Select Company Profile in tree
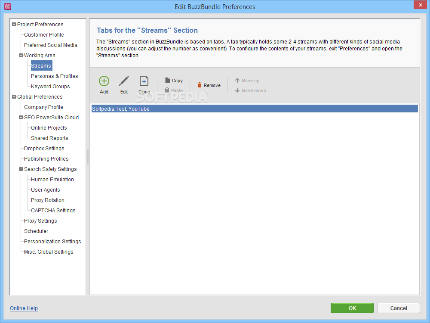This screenshot has height=323, width=430. tap(43, 107)
